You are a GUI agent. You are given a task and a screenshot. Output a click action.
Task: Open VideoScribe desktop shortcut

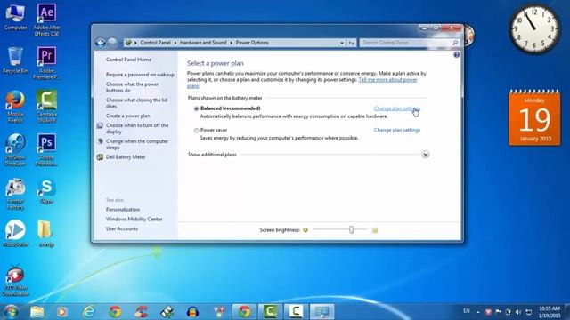click(x=15, y=234)
